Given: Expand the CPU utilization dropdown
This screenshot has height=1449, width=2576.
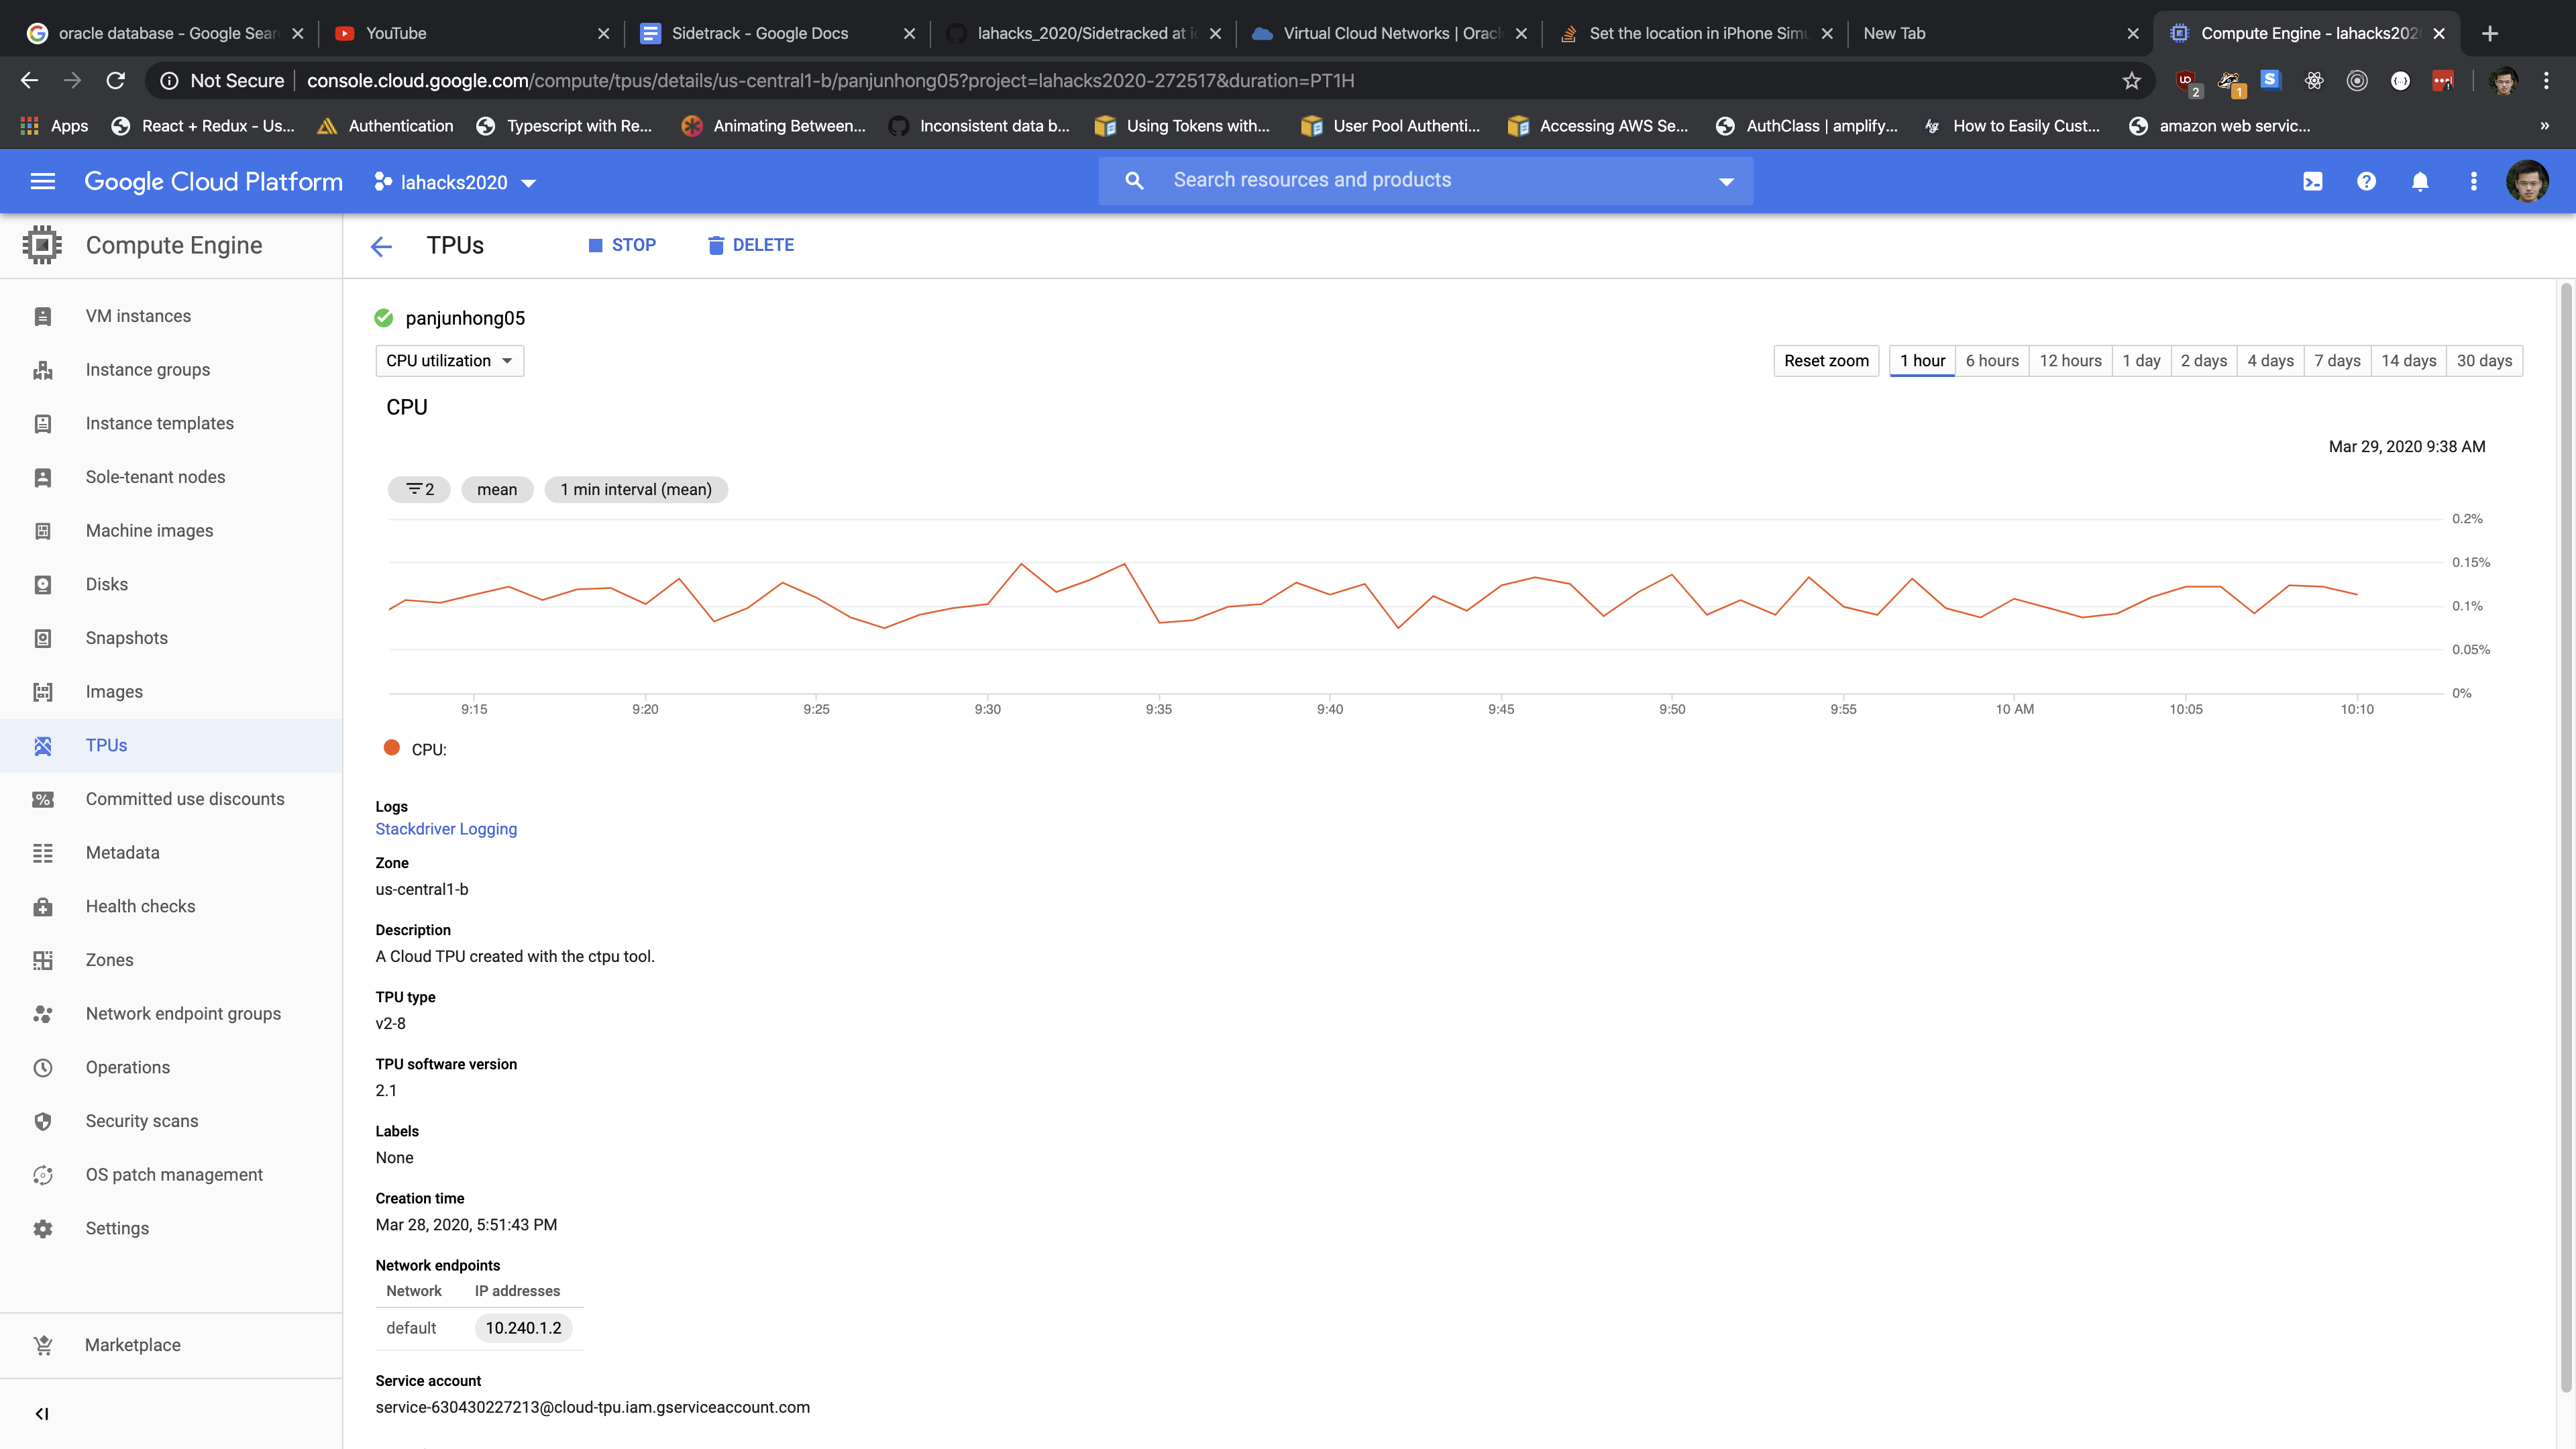Looking at the screenshot, I should click(x=449, y=361).
